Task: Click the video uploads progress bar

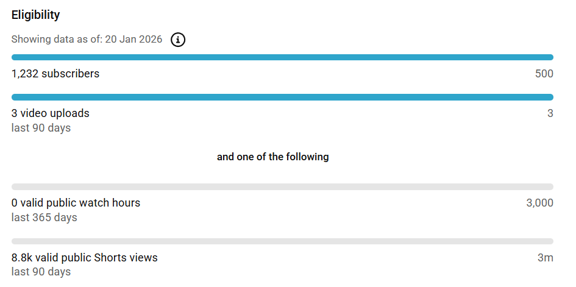Action: tap(282, 97)
